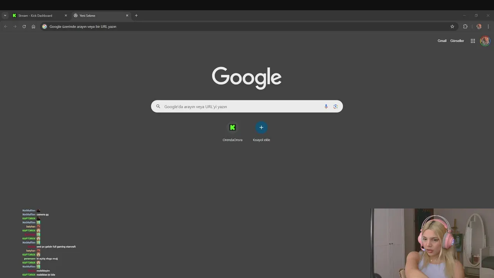
Task: Add a shortcut with Kısayol ekle
Action: (x=261, y=132)
